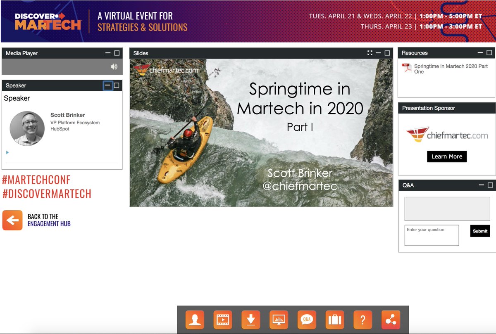Screen dimensions: 496x334
Task: Click the briefcase dock icon
Action: click(335, 320)
